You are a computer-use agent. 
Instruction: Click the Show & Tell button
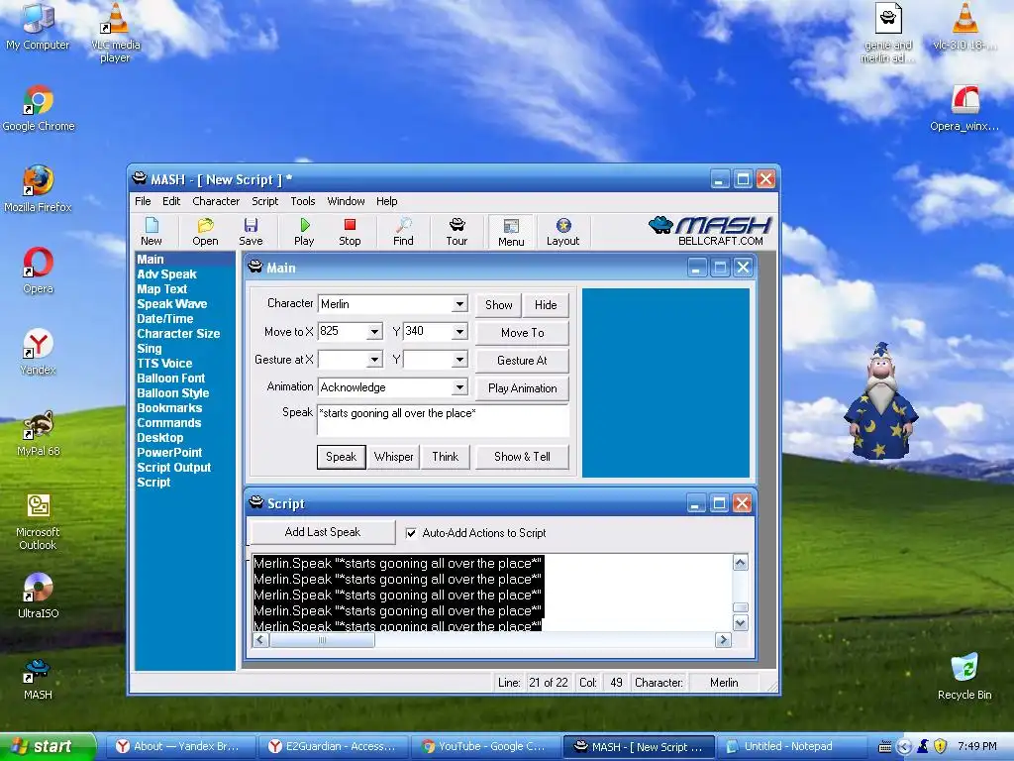click(x=523, y=457)
